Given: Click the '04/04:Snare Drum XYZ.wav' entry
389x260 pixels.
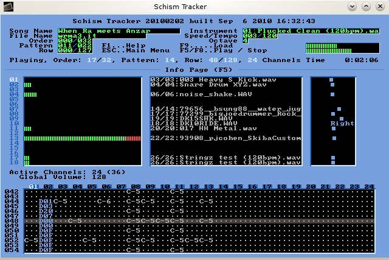Looking at the screenshot, I should tap(208, 85).
